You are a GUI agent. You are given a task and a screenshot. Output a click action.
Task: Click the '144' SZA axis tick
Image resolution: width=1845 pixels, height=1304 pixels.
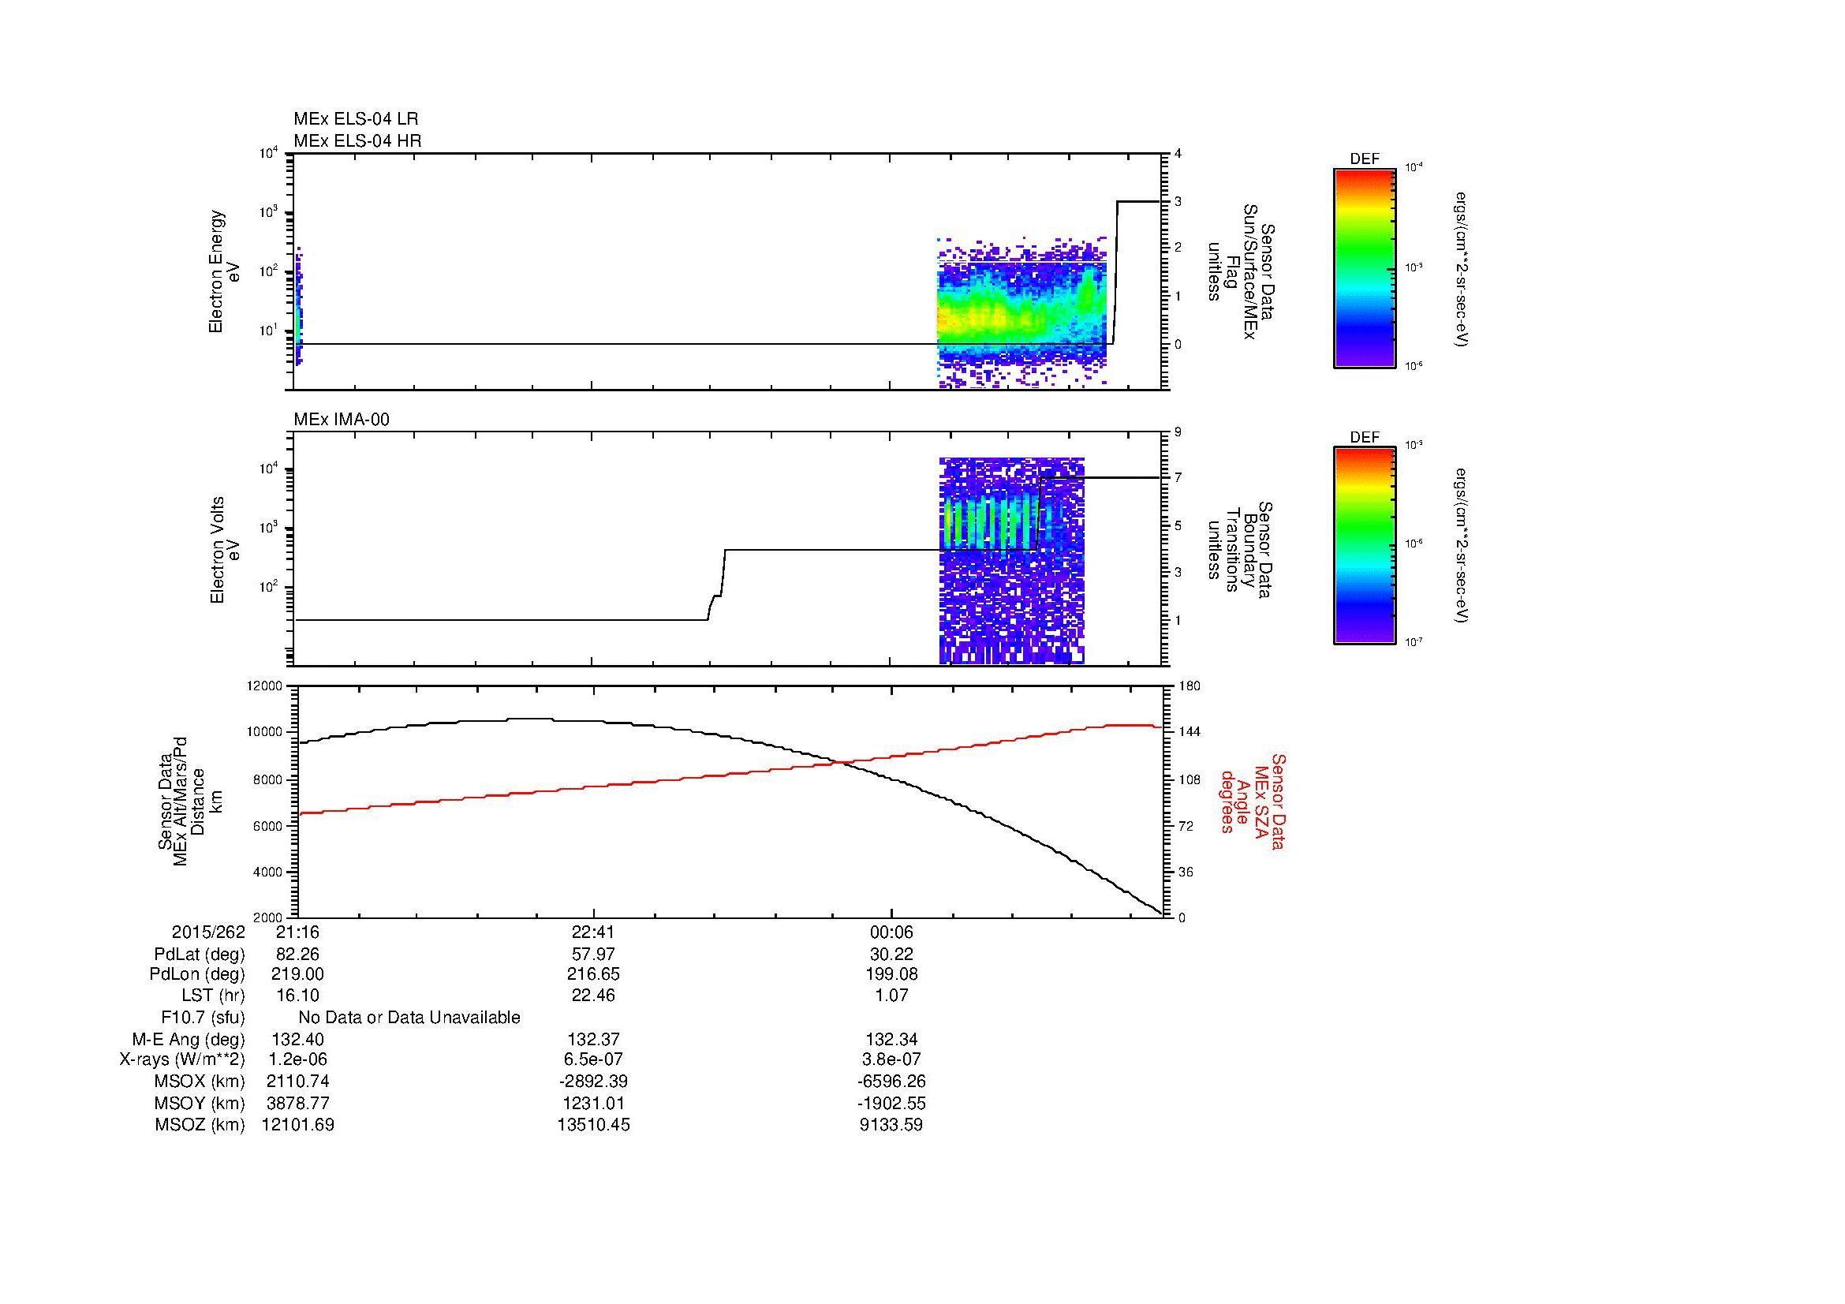click(x=1190, y=732)
